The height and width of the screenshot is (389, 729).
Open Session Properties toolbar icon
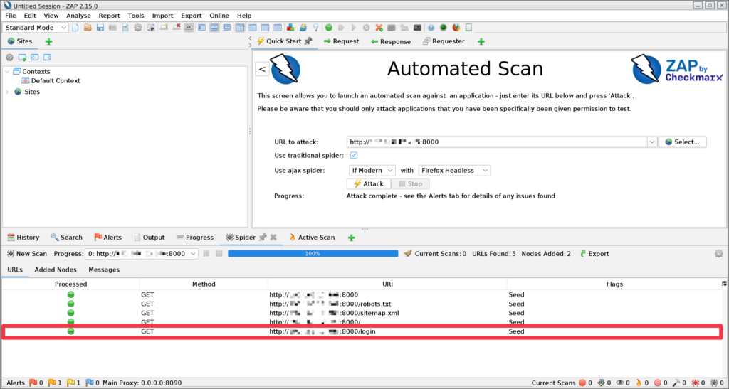tap(125, 28)
